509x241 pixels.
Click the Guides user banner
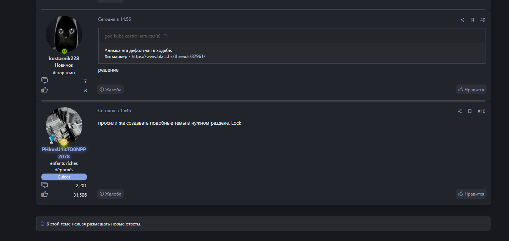(64, 177)
